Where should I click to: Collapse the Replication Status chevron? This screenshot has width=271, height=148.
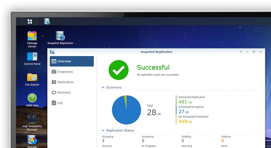click(103, 130)
